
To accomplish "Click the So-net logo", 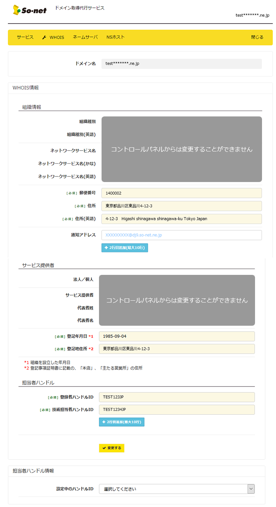I will 30,10.
